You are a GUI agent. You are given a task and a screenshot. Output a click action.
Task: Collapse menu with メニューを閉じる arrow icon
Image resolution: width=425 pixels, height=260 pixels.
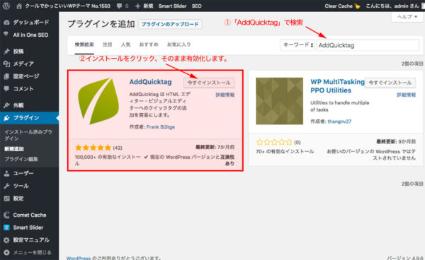pos(7,252)
